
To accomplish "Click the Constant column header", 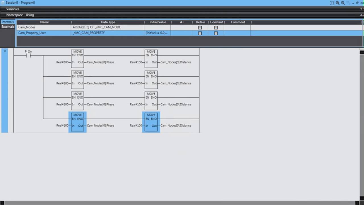I will pyautogui.click(x=216, y=22).
